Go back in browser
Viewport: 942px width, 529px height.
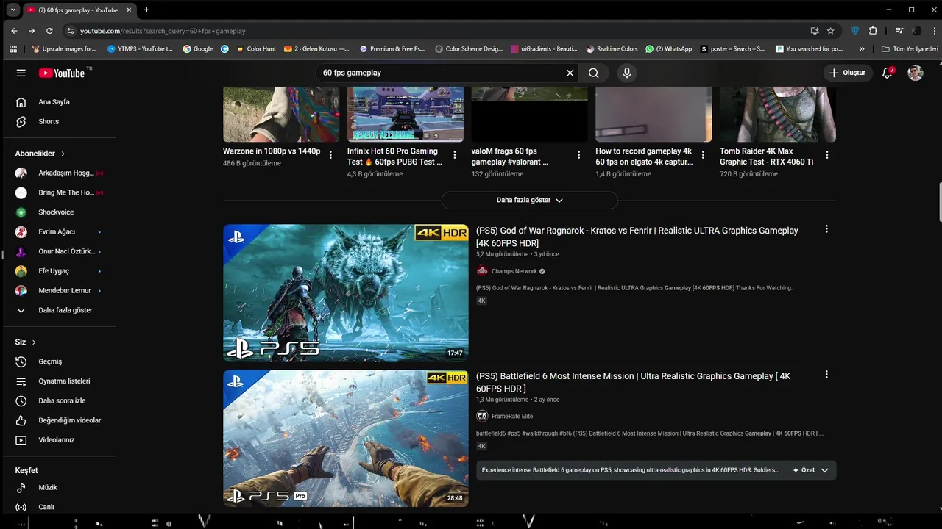(x=14, y=31)
